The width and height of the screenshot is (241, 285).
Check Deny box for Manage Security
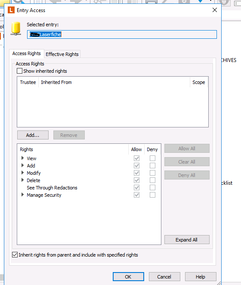pyautogui.click(x=152, y=195)
